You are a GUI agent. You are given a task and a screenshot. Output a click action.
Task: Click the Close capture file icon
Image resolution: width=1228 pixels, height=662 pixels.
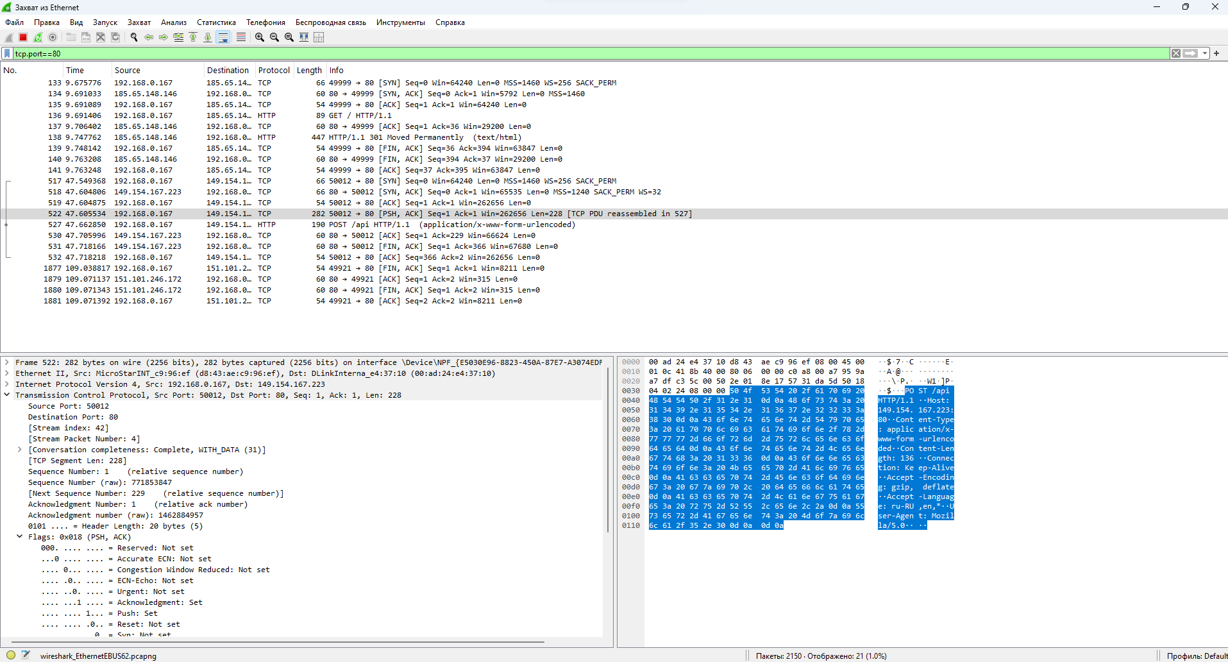[x=101, y=37]
